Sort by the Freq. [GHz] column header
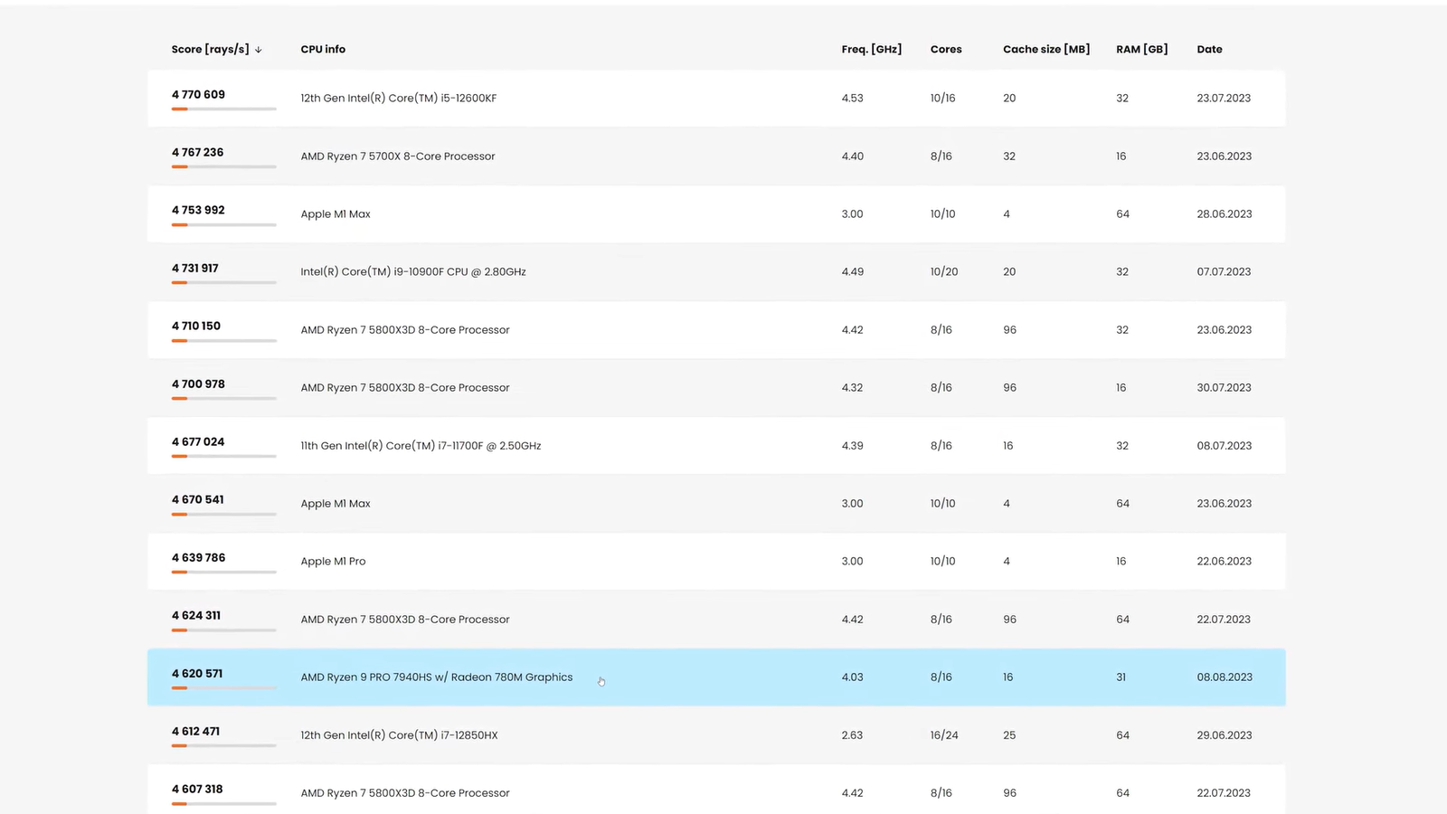 (871, 50)
